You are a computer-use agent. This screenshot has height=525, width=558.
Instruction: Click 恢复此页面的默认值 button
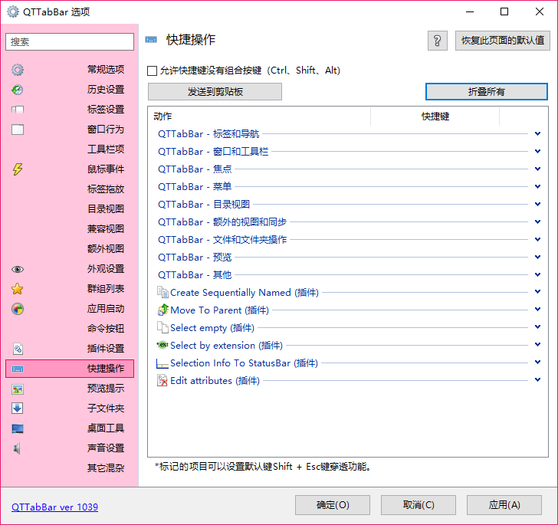coord(503,41)
